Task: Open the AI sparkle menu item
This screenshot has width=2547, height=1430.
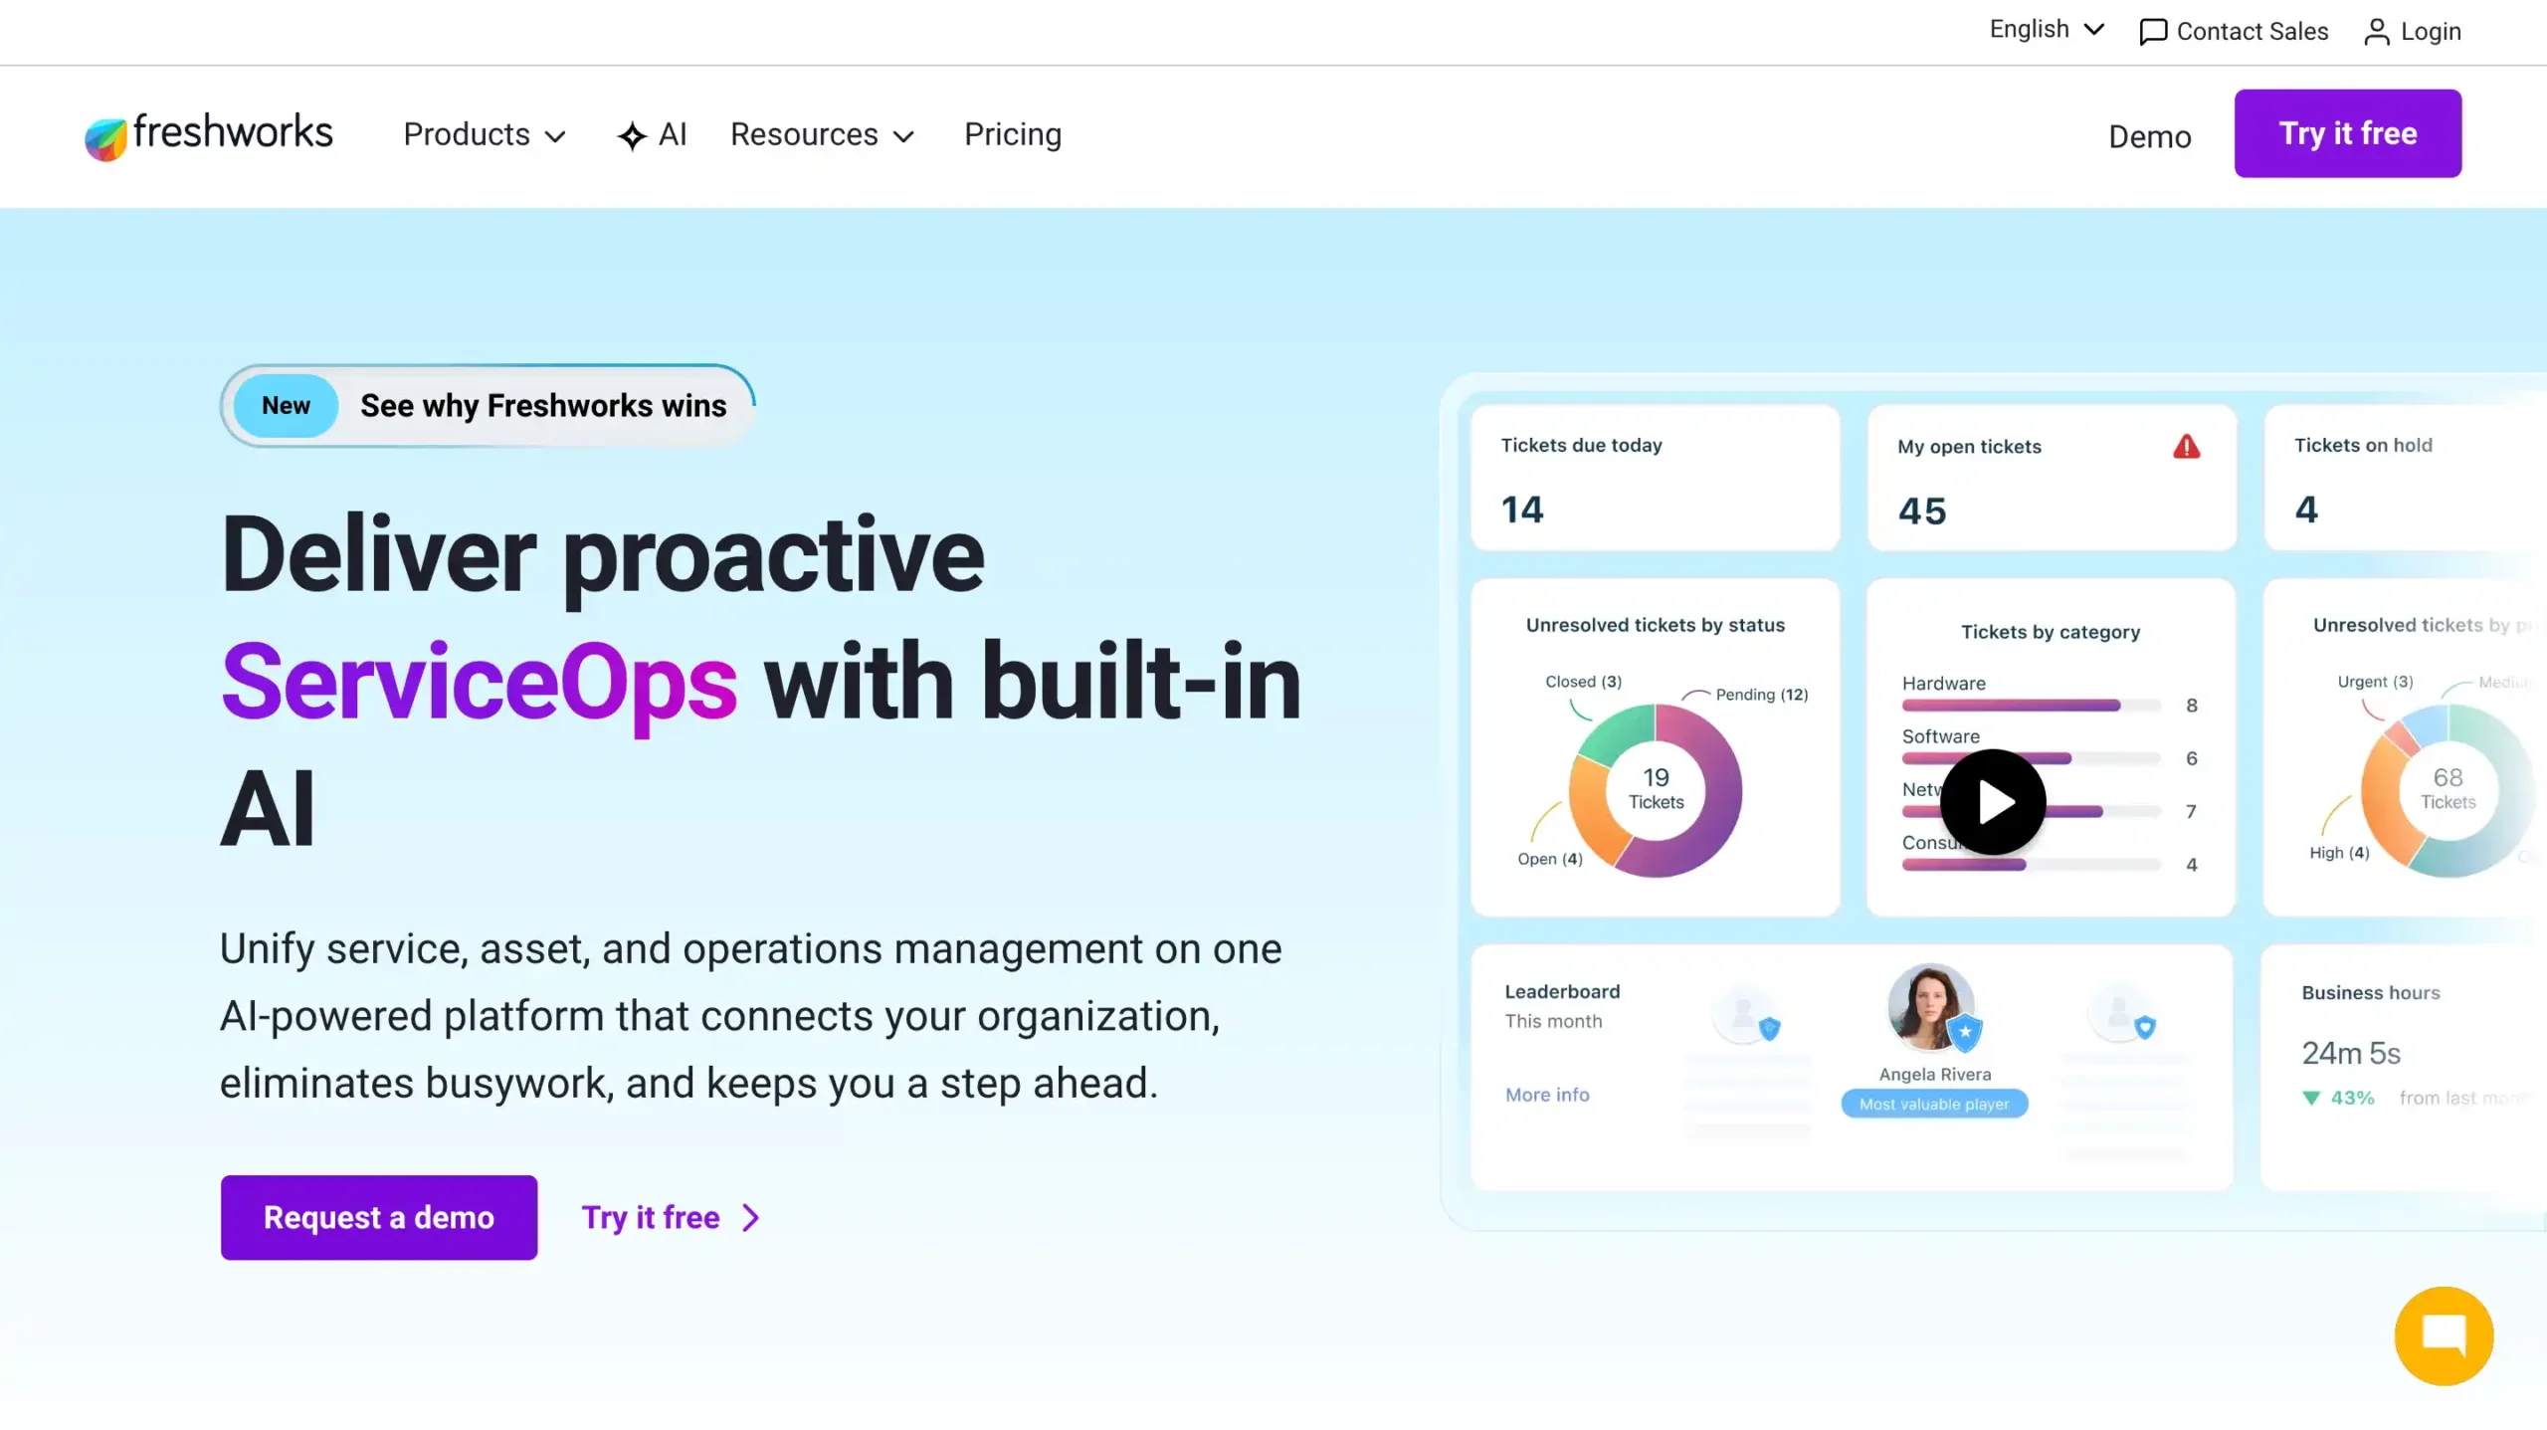Action: tap(652, 134)
